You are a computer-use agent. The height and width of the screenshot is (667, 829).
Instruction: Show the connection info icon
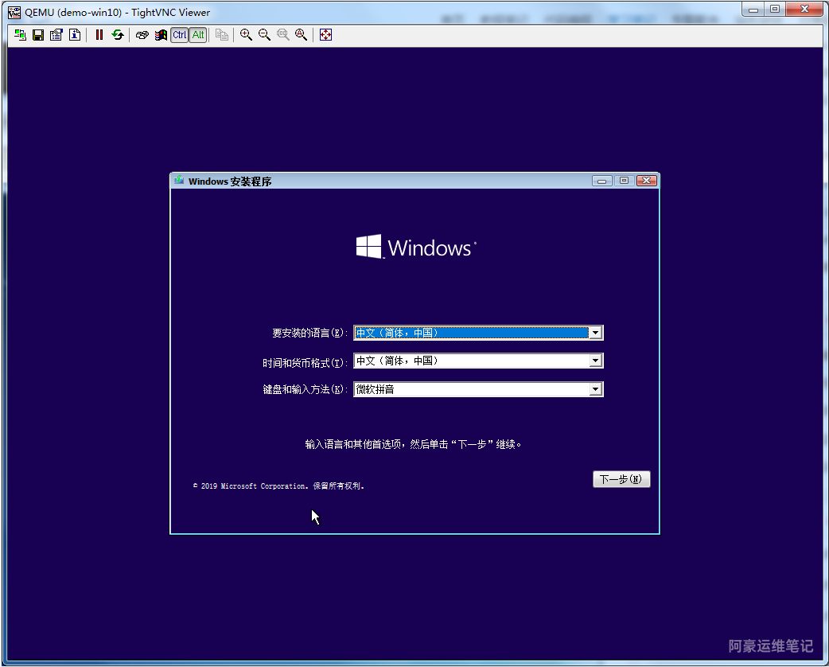[75, 35]
